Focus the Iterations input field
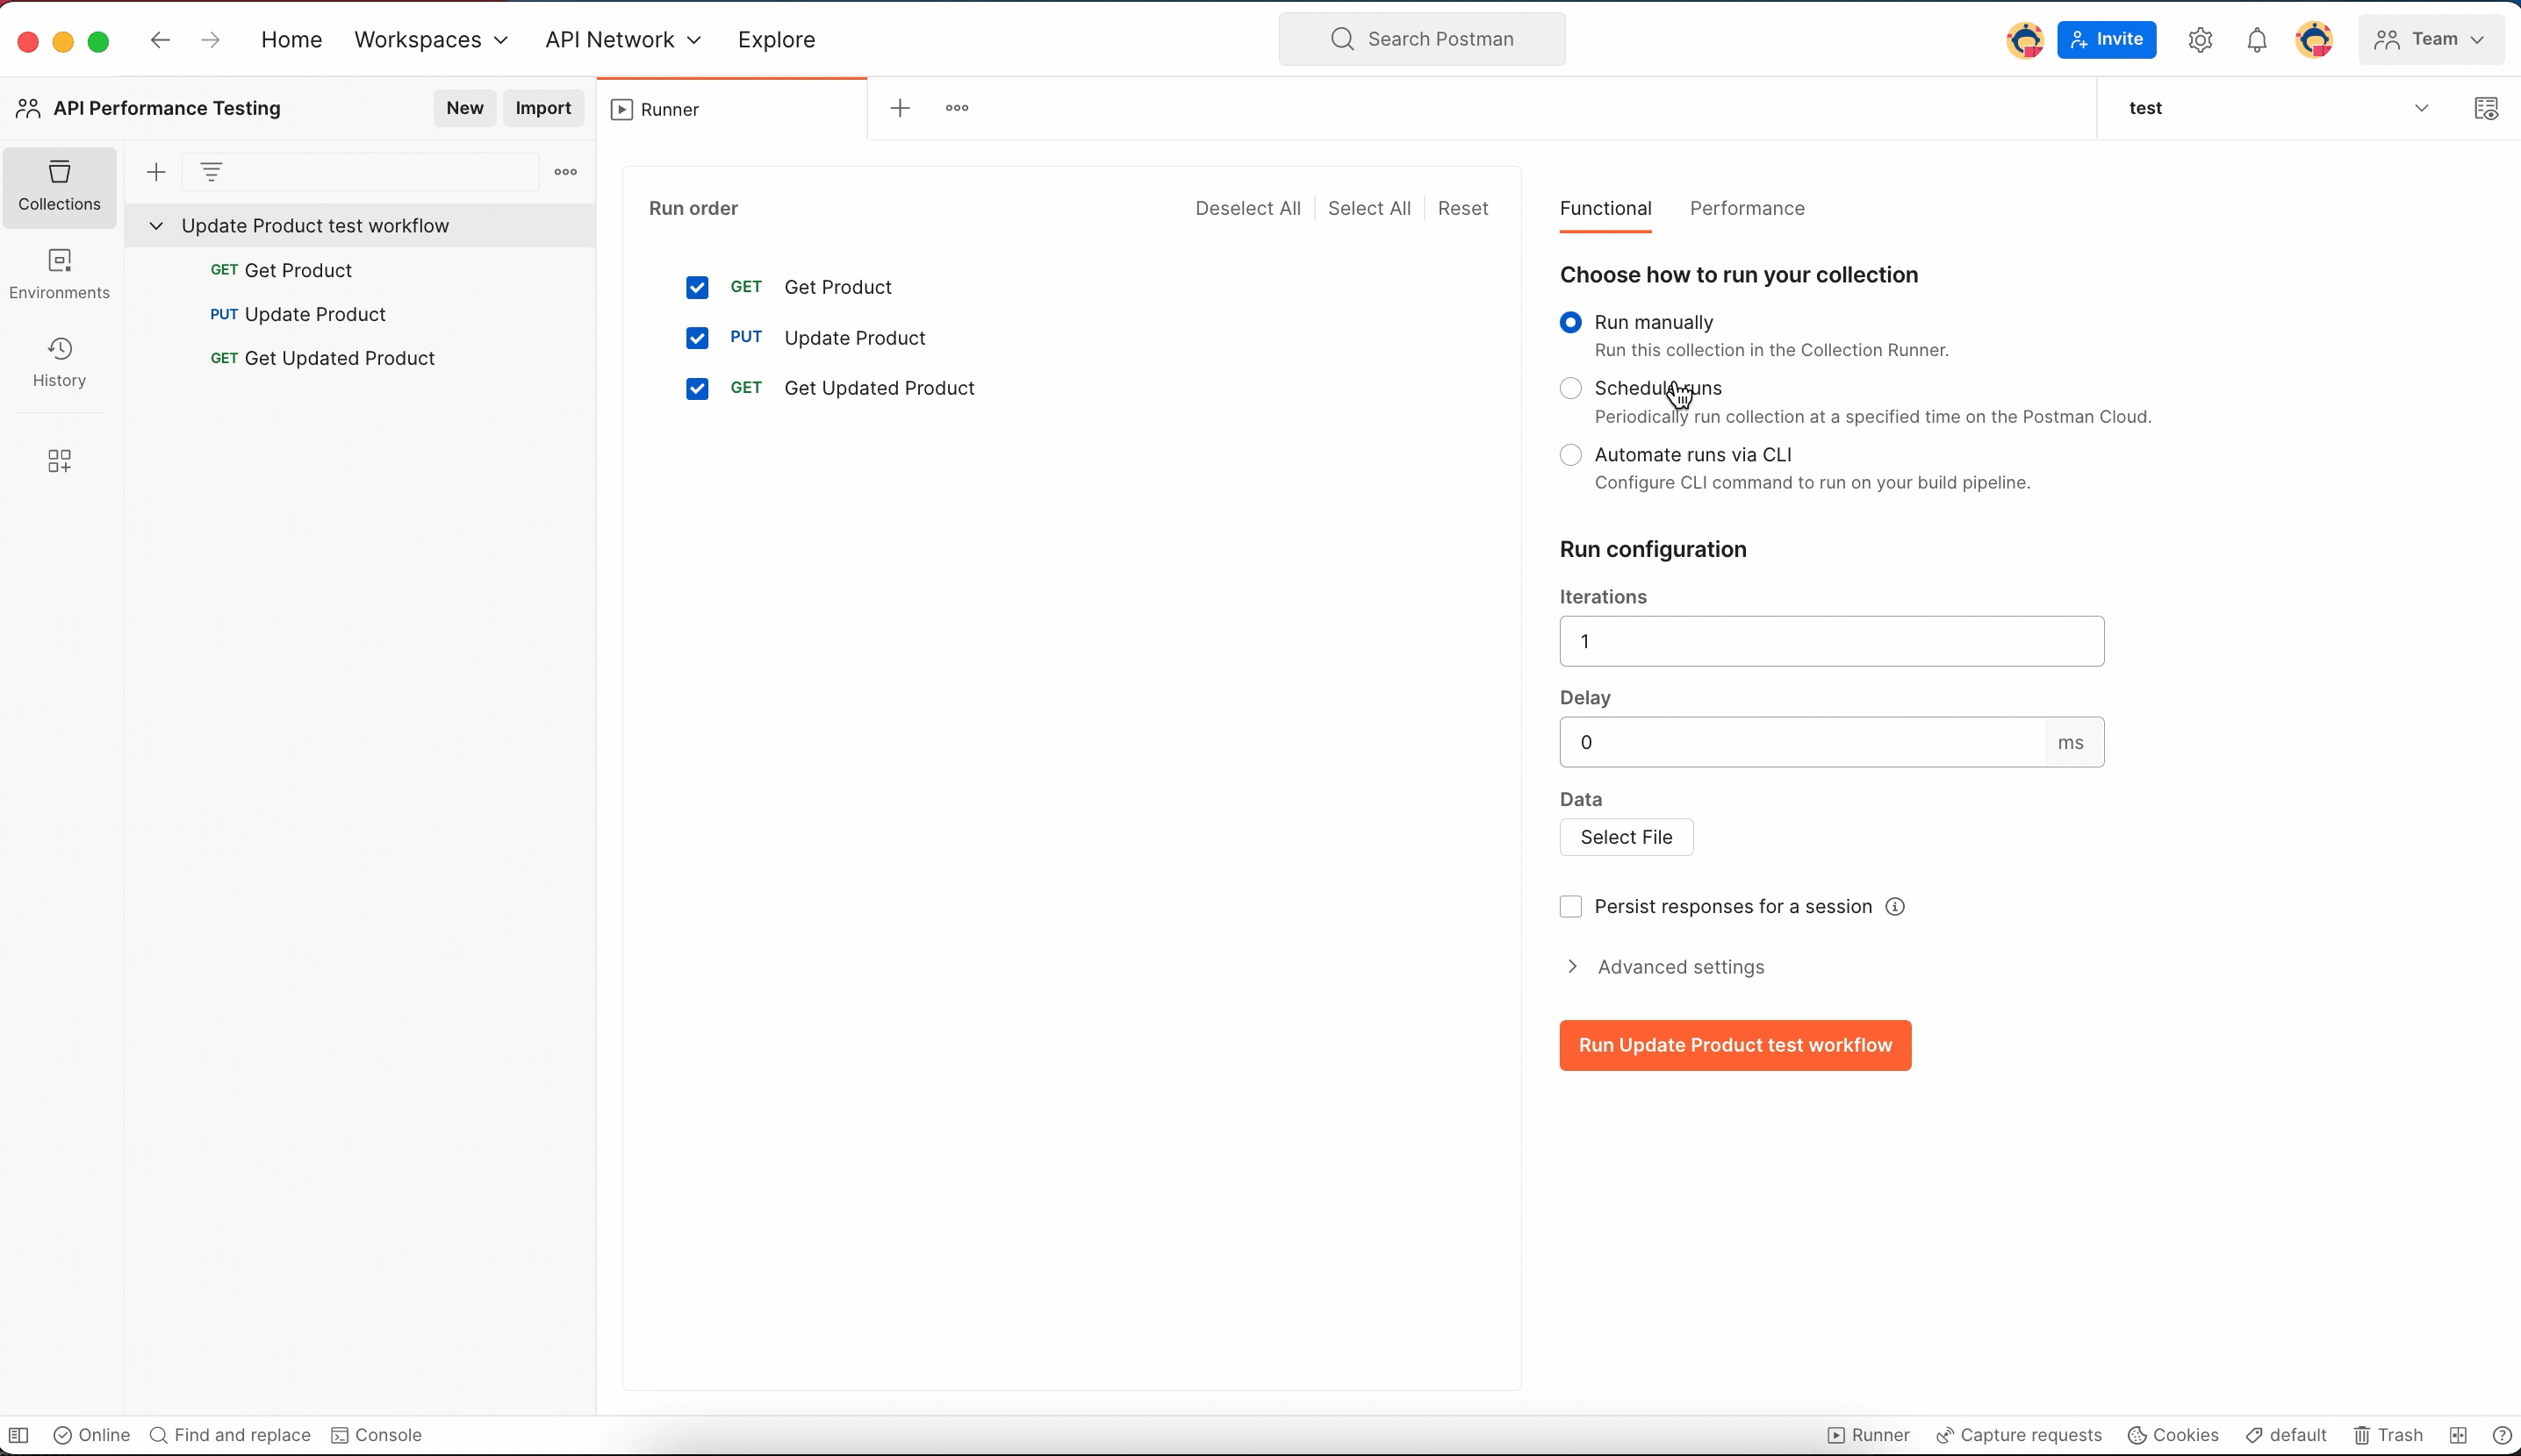 pyautogui.click(x=1832, y=641)
